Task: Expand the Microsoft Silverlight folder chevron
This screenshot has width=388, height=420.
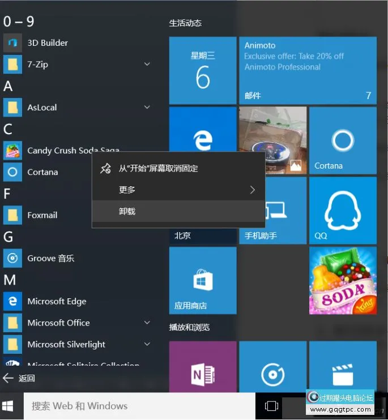Action: tap(147, 344)
